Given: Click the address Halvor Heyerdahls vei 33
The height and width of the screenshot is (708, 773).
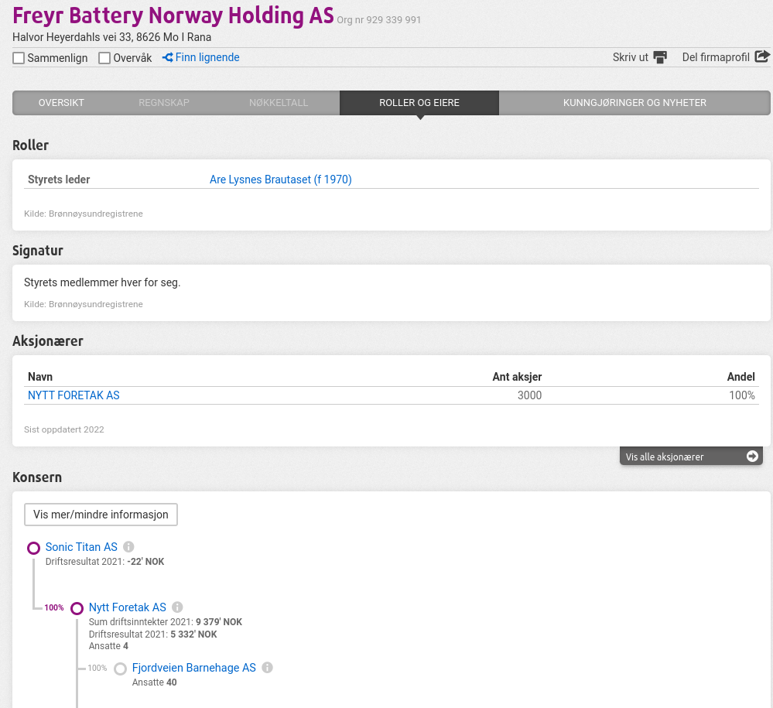Looking at the screenshot, I should pyautogui.click(x=111, y=37).
